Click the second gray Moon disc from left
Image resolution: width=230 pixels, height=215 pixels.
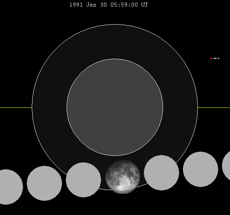pos(44,183)
